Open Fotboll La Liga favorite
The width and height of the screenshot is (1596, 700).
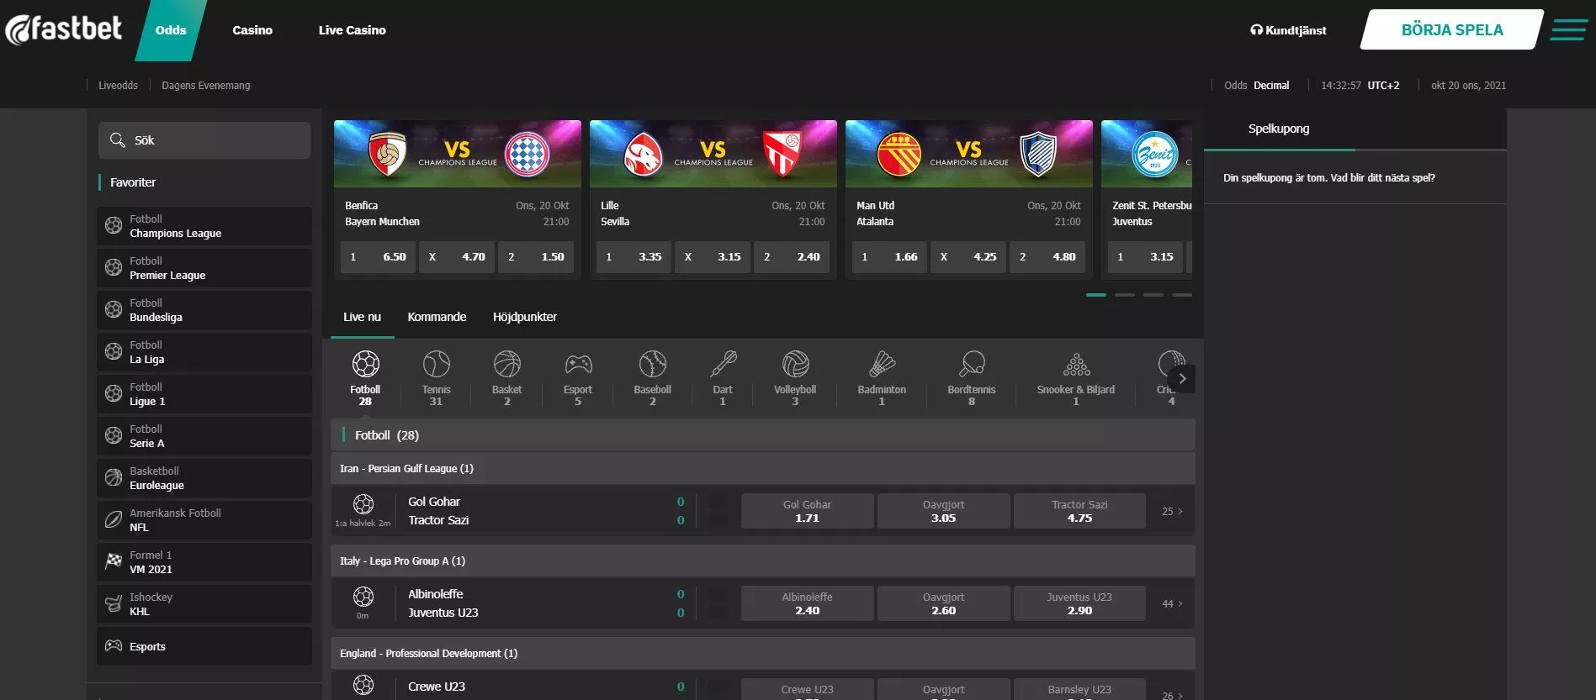(204, 352)
